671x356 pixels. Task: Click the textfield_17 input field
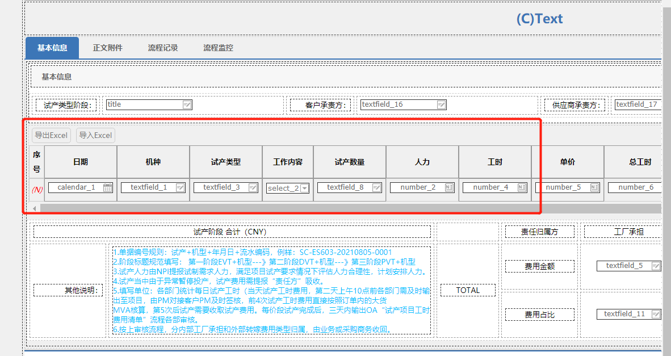(x=639, y=105)
